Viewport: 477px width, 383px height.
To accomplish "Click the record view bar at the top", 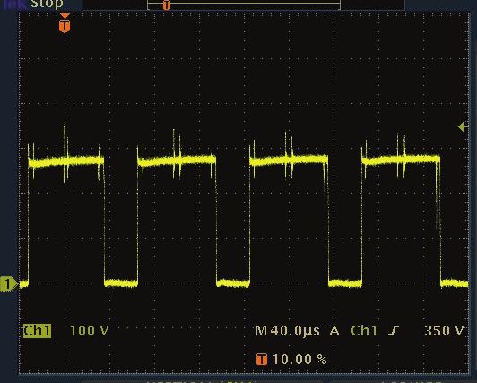I will 244,5.
